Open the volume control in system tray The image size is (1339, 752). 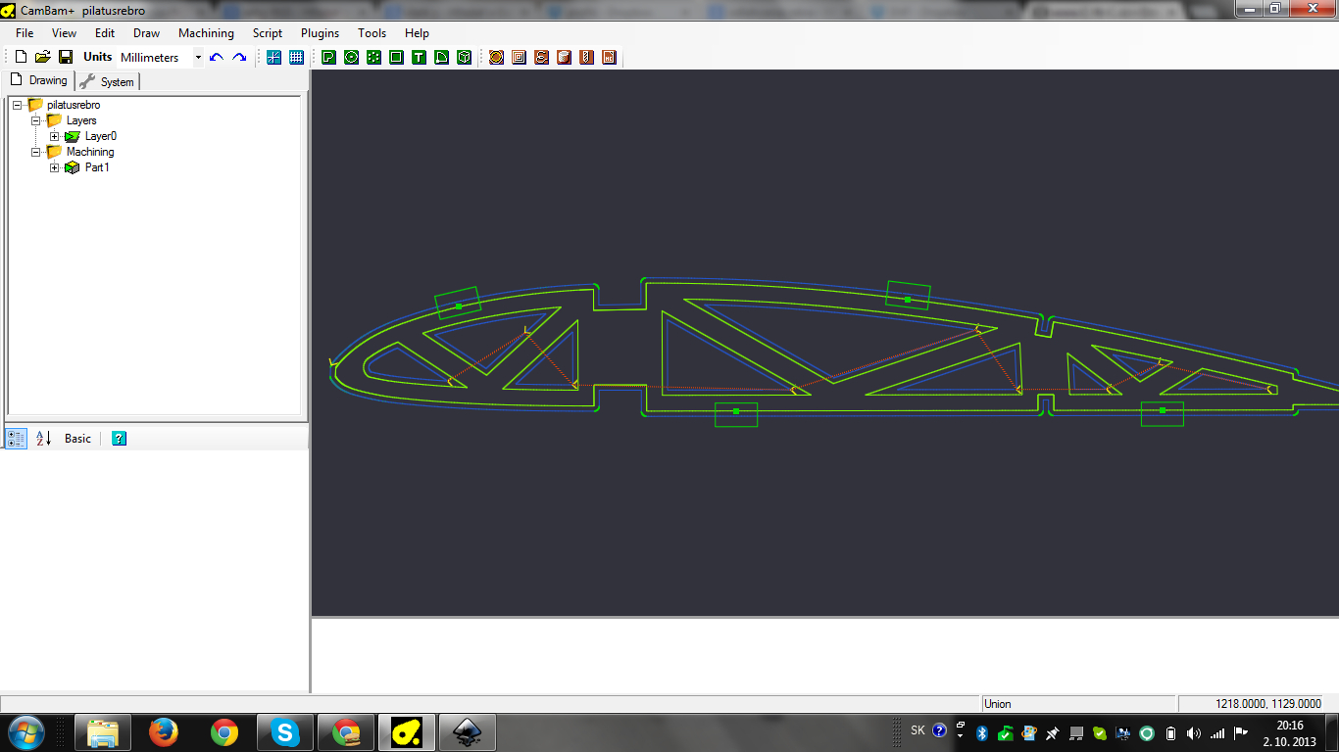click(x=1193, y=733)
